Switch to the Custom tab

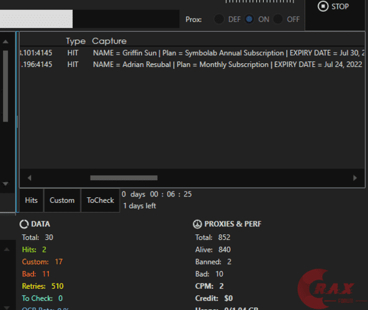62,200
